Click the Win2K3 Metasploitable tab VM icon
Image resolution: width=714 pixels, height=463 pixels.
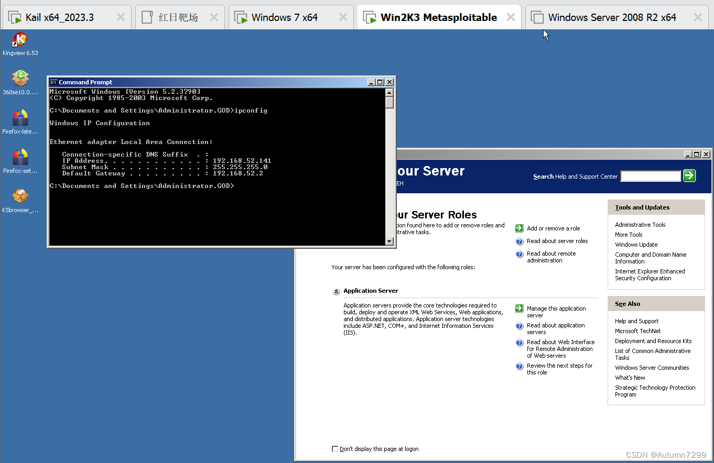(370, 17)
